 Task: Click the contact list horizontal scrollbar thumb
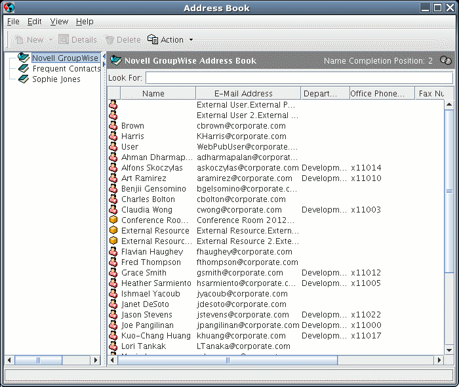click(228, 360)
